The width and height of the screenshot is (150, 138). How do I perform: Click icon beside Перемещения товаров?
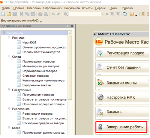tap(19, 61)
